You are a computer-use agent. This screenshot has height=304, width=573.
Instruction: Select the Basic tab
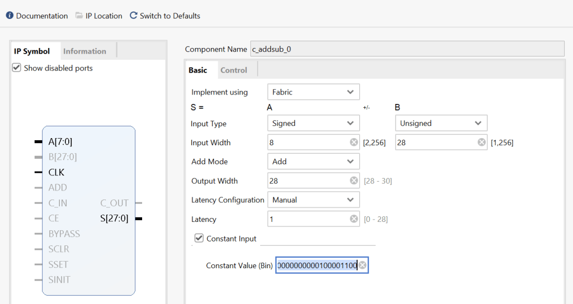pyautogui.click(x=198, y=70)
